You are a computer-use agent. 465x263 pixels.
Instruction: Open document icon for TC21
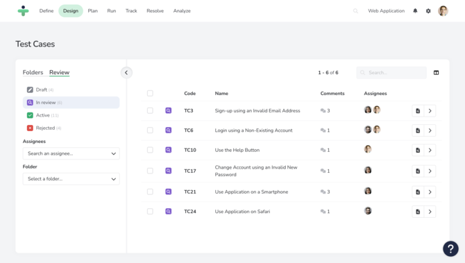[x=418, y=192]
